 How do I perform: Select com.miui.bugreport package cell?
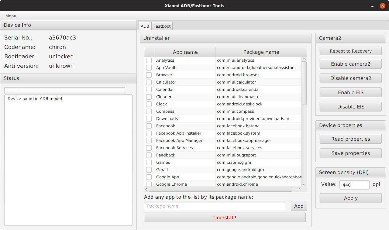coord(259,155)
